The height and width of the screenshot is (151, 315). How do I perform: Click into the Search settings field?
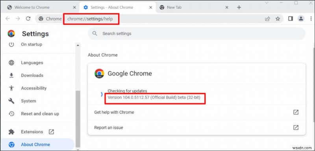196,33
